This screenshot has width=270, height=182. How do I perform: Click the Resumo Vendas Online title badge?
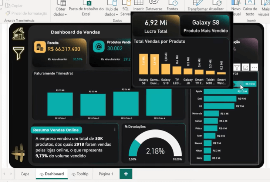click(56, 130)
